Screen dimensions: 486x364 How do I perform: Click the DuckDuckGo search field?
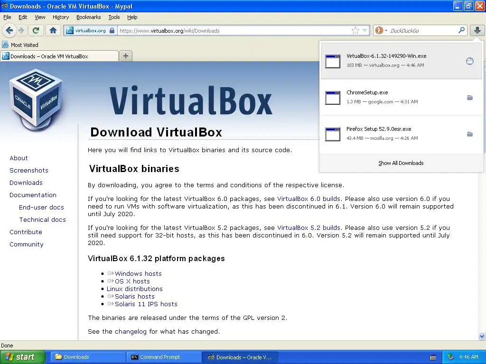[x=423, y=30]
